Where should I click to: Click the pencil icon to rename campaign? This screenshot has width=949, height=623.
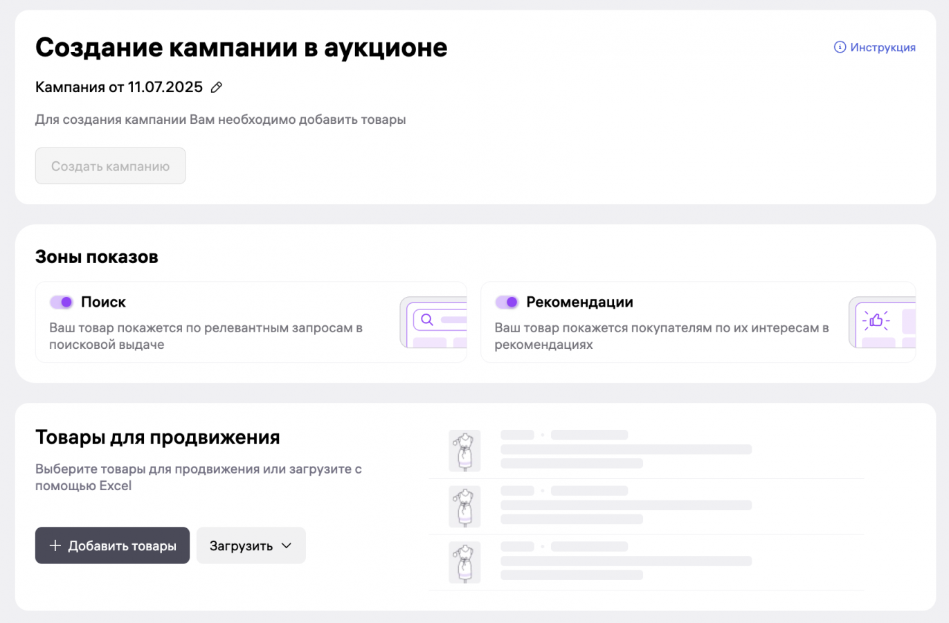coord(217,87)
